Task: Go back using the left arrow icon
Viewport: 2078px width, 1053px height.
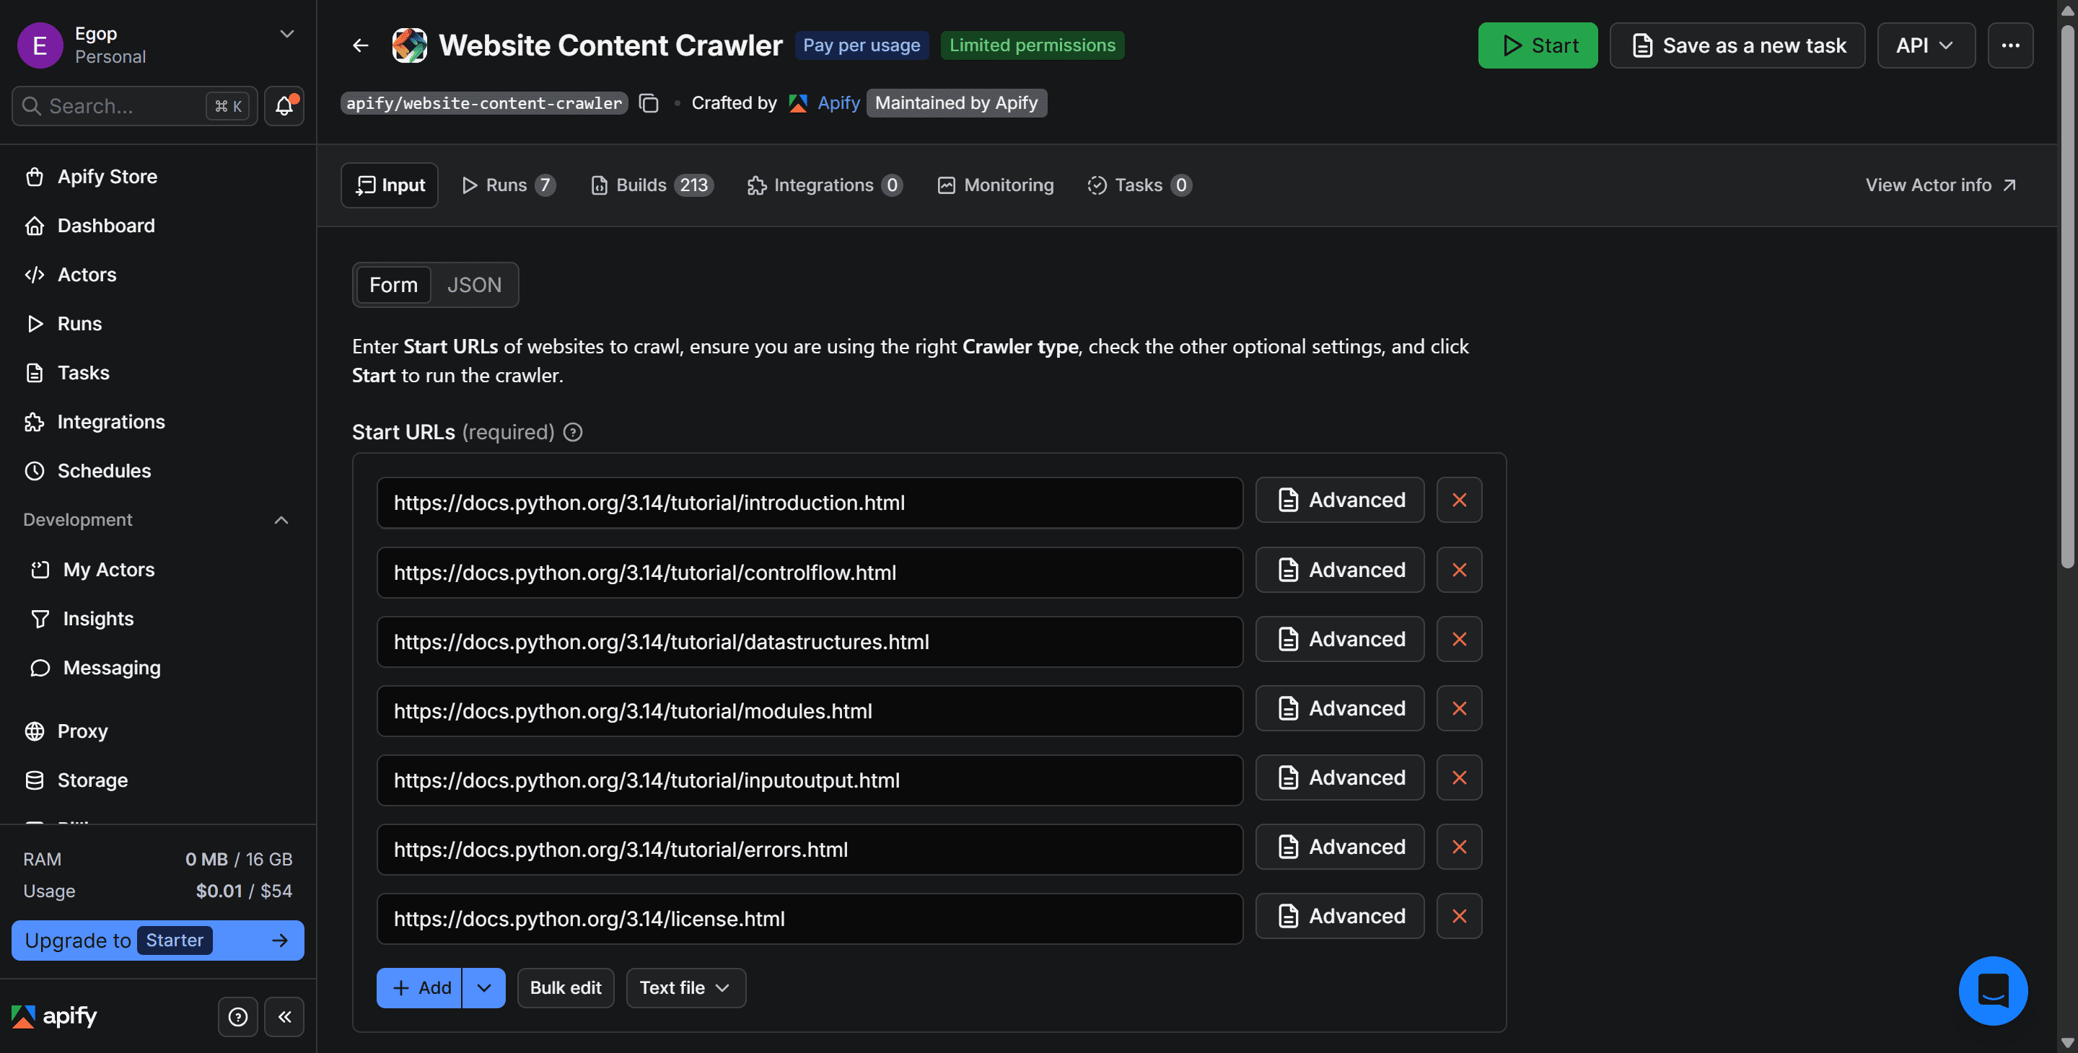Action: pos(361,45)
